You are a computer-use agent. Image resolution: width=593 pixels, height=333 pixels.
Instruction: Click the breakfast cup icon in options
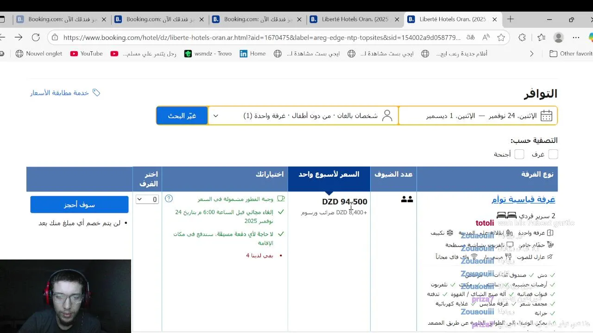tap(281, 199)
